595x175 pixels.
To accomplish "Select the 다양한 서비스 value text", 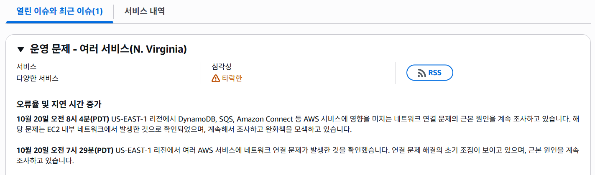I will coord(38,78).
